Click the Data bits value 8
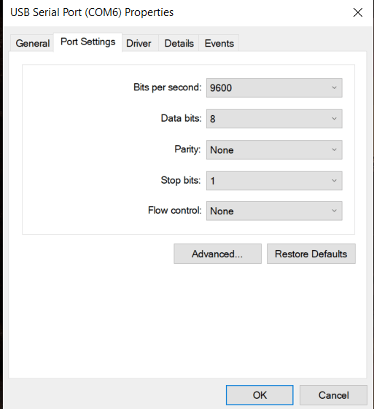Viewport: 374px width, 409px height. point(213,119)
